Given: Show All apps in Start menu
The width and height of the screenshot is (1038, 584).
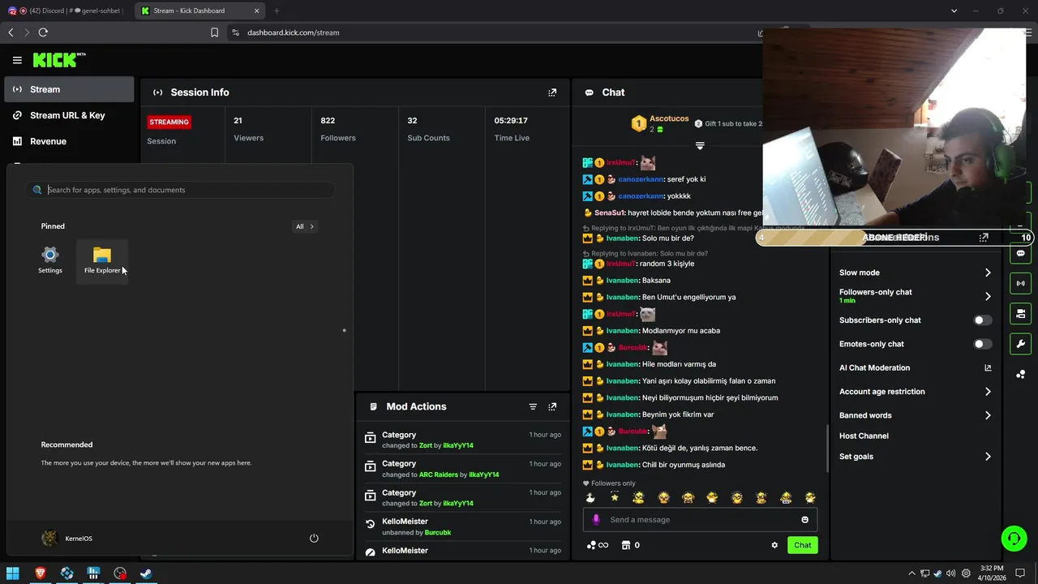Looking at the screenshot, I should click(305, 226).
